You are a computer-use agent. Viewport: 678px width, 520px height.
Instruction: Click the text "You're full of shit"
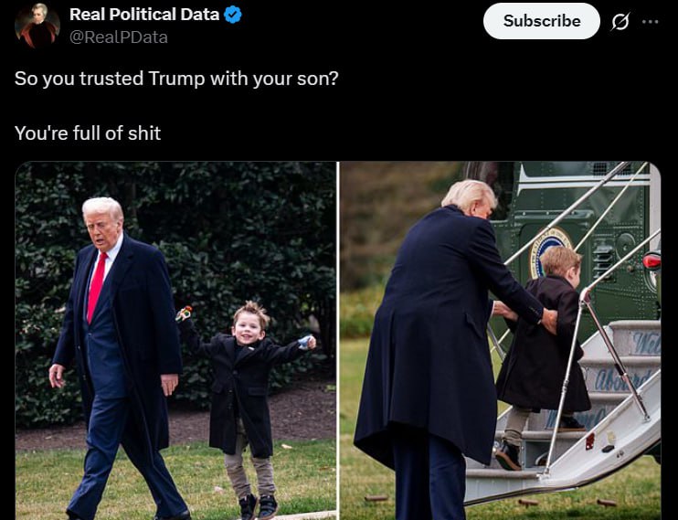88,133
